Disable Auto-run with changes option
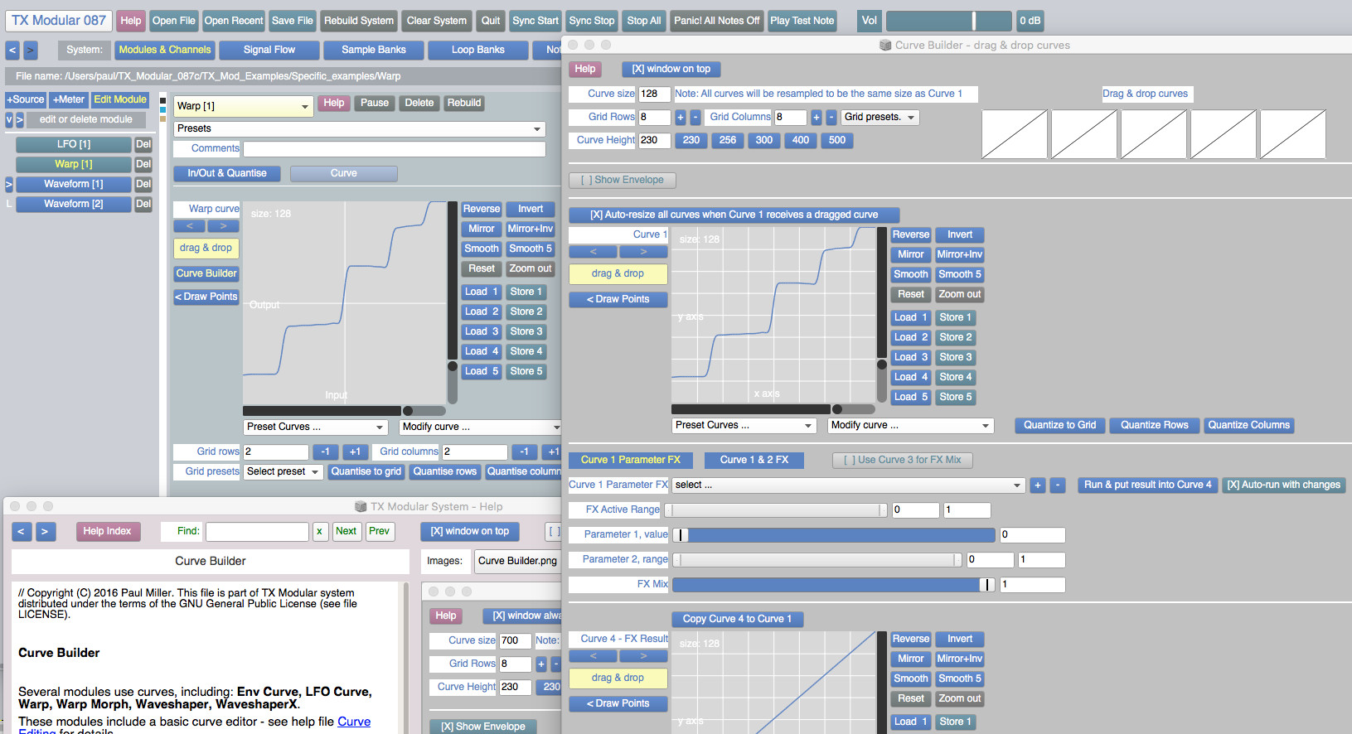1352x734 pixels. coord(1283,485)
